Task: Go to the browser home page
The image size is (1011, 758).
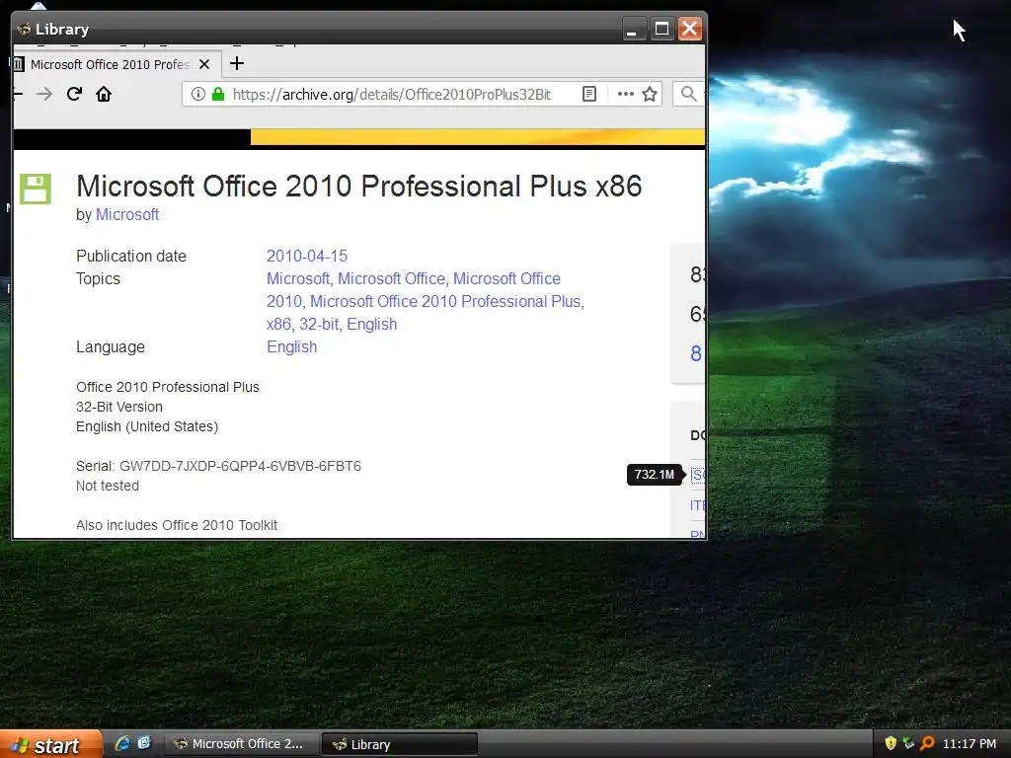Action: coord(104,94)
